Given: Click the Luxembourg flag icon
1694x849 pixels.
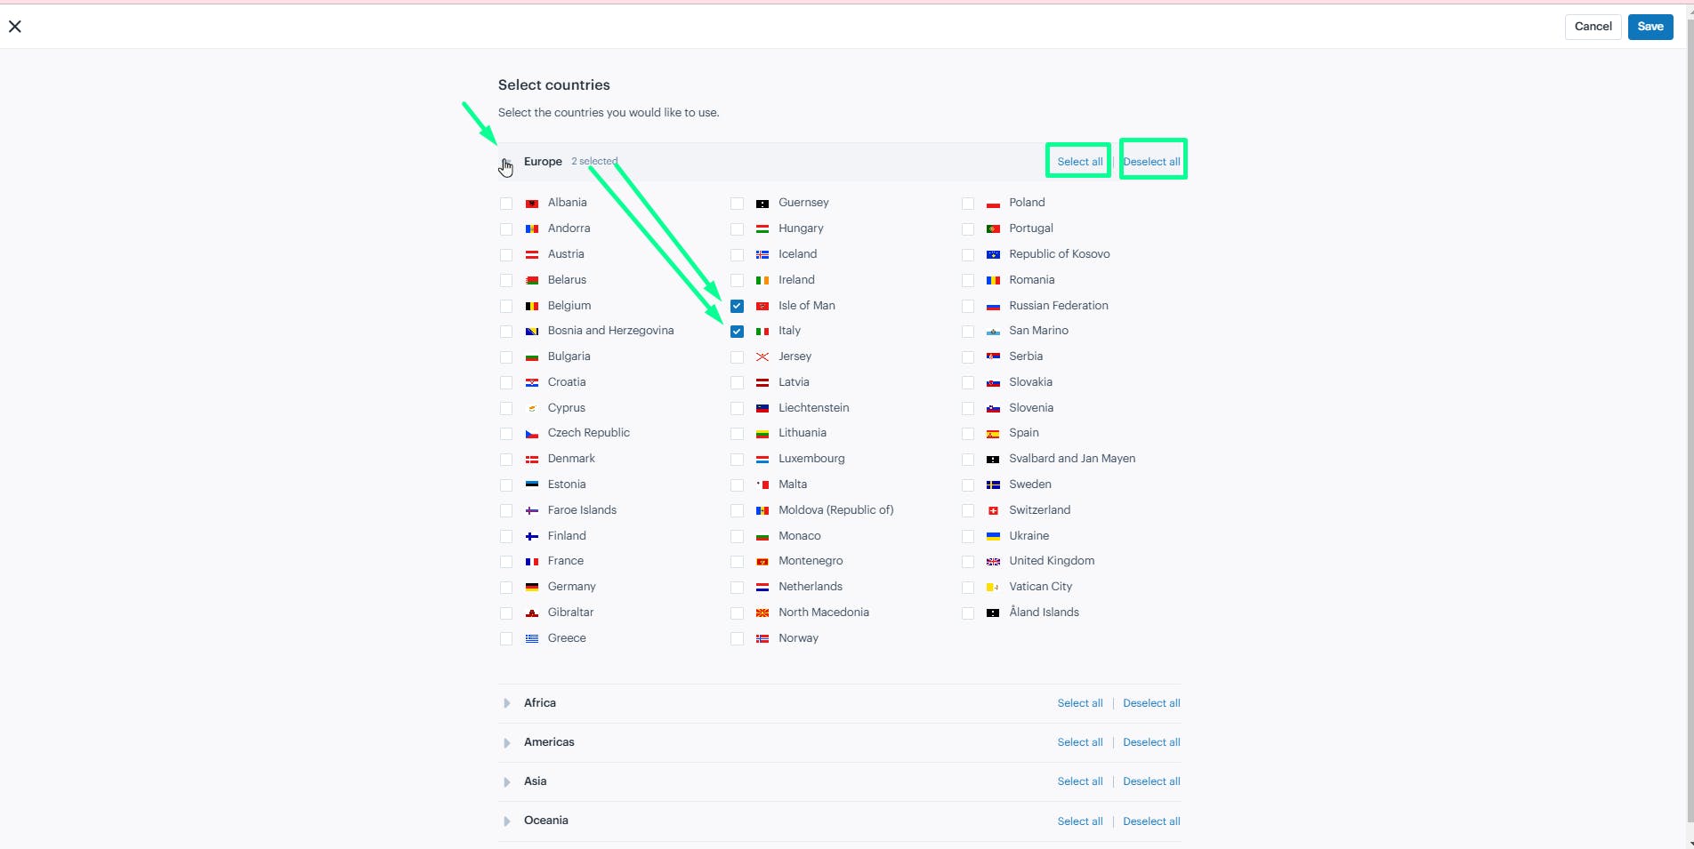Looking at the screenshot, I should tap(762, 460).
